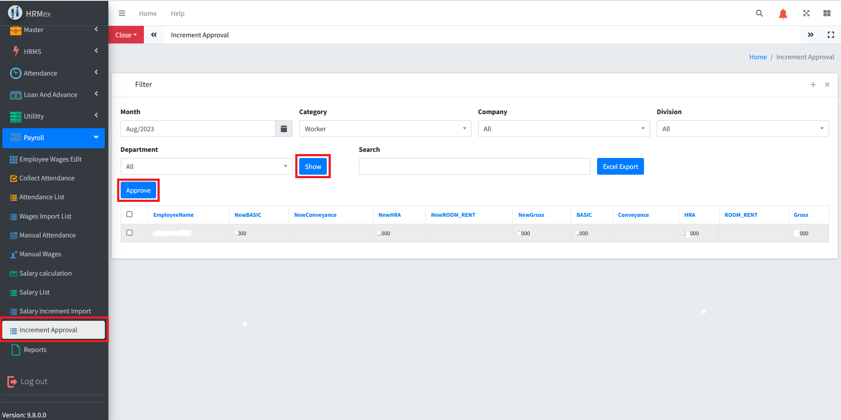Open the search magnifier icon
Image resolution: width=841 pixels, height=420 pixels.
click(x=759, y=13)
